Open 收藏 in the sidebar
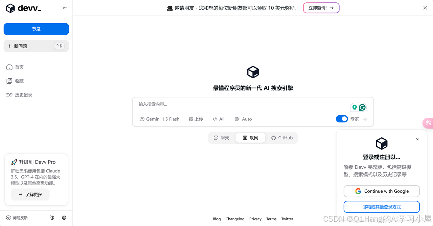 click(15, 81)
